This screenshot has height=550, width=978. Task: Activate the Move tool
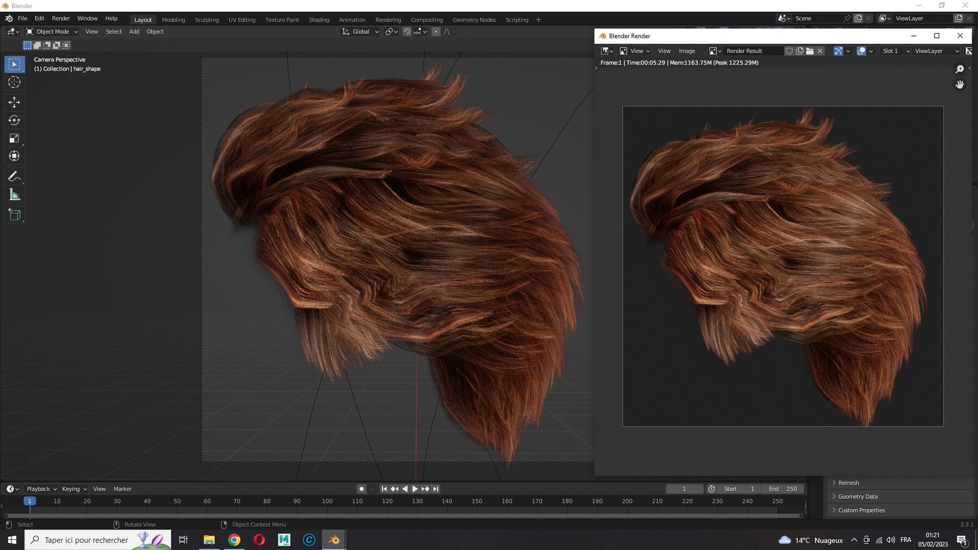pyautogui.click(x=15, y=102)
